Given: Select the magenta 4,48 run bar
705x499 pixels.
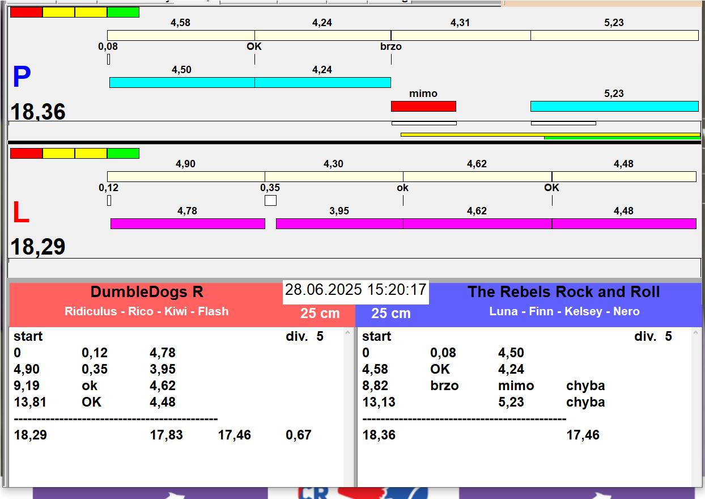Looking at the screenshot, I should tap(624, 223).
